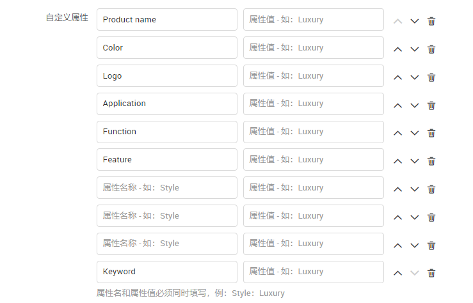Click the value field beside Keyword
The width and height of the screenshot is (473, 303).
click(314, 272)
